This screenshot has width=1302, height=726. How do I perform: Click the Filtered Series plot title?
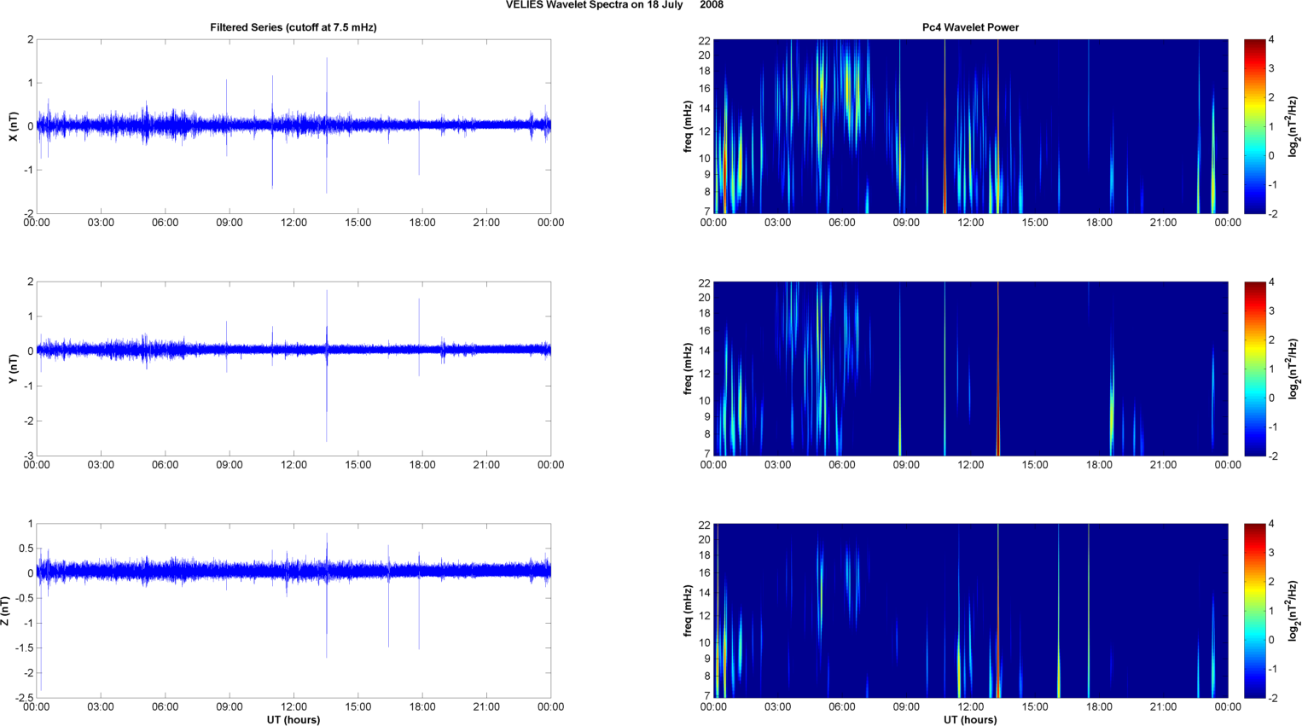294,27
